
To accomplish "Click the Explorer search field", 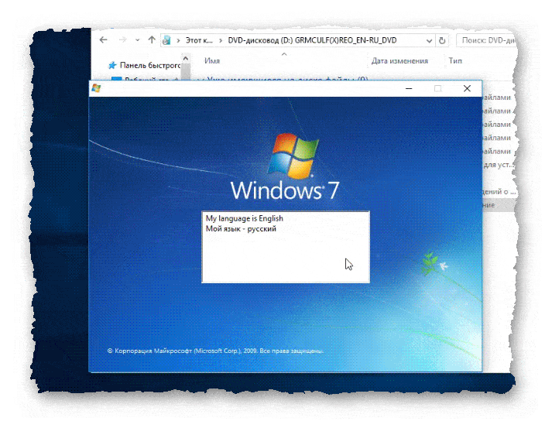I will [487, 40].
